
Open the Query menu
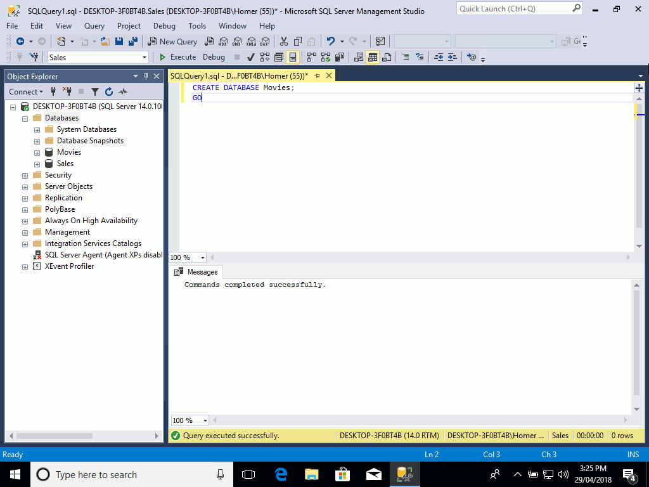[x=94, y=25]
